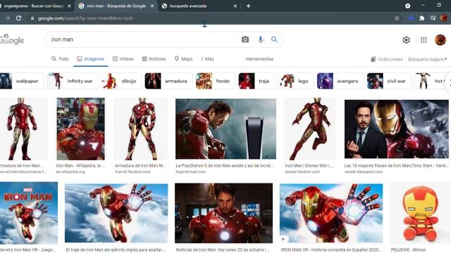Open Google quick settings gear icon

406,40
